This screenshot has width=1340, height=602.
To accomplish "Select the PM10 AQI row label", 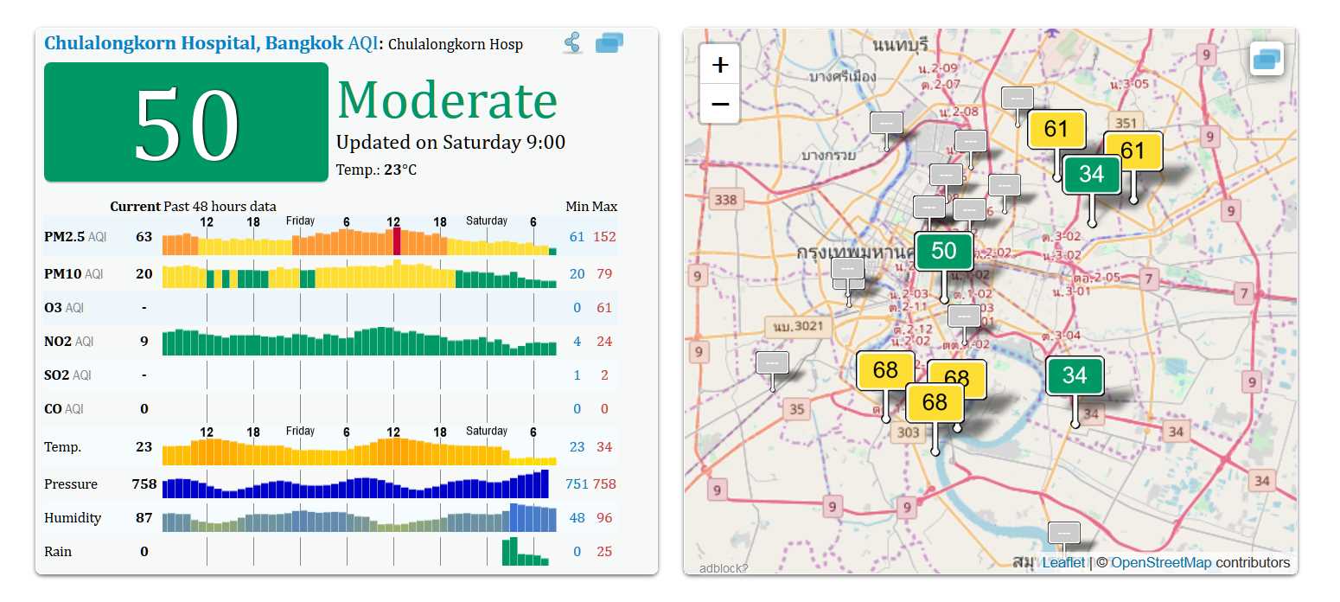I will 73,274.
